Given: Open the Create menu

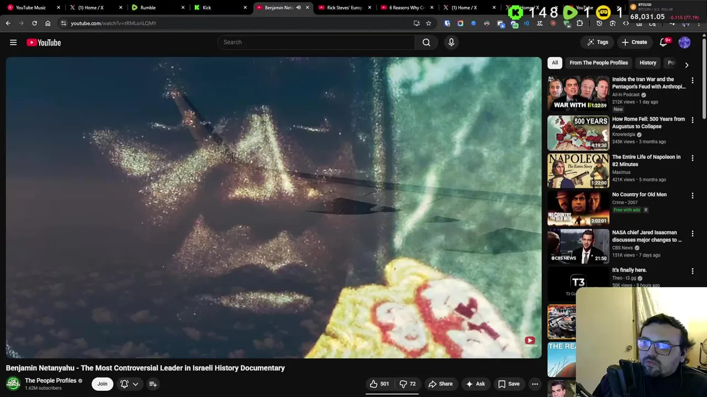Looking at the screenshot, I should coord(634,42).
